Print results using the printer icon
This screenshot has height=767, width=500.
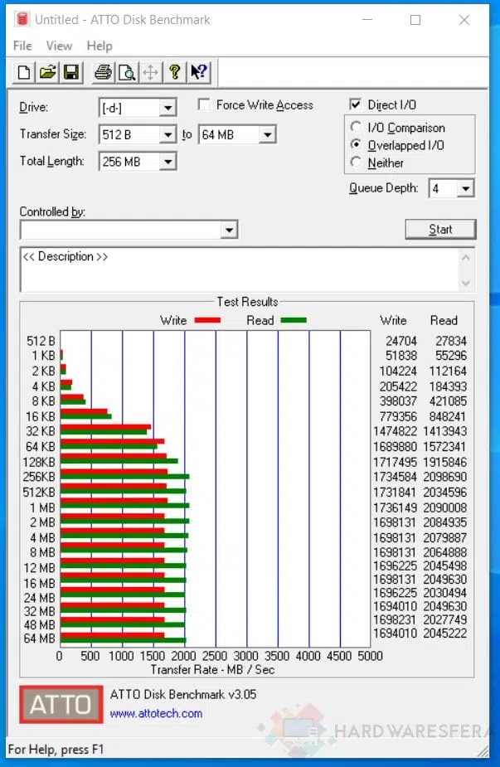click(x=103, y=72)
